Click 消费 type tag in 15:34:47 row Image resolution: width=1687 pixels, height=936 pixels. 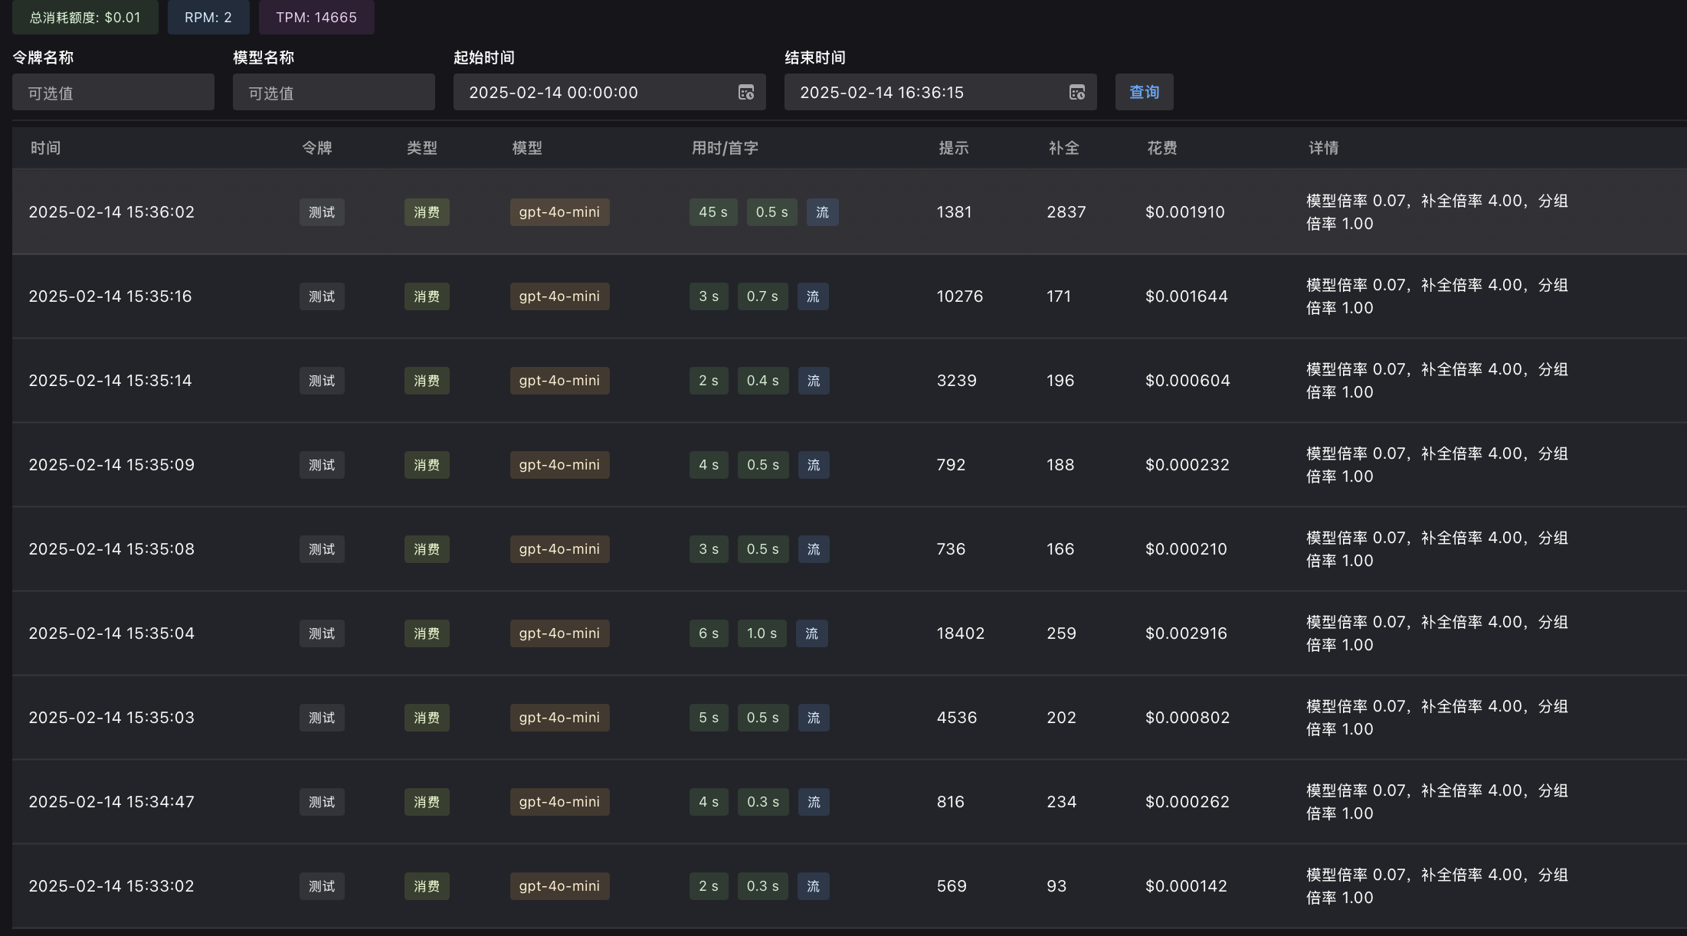point(427,802)
